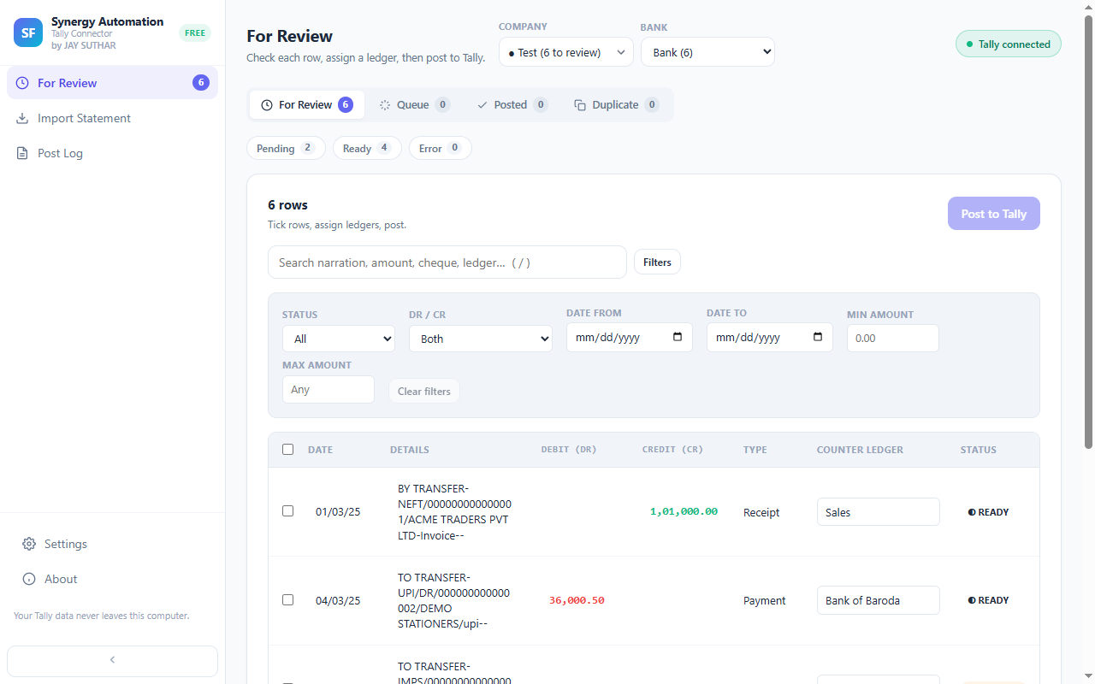Click the vertical scrollbar thumb
Image resolution: width=1095 pixels, height=684 pixels.
point(1088,231)
